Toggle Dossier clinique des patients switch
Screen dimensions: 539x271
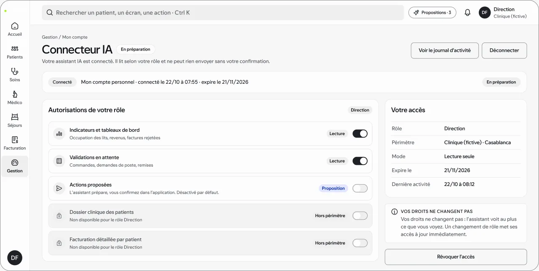point(360,216)
